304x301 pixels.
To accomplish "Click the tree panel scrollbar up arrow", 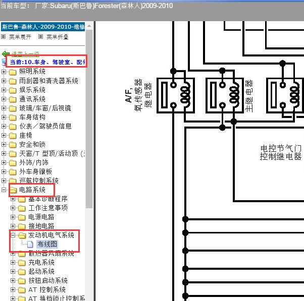I will click(89, 26).
